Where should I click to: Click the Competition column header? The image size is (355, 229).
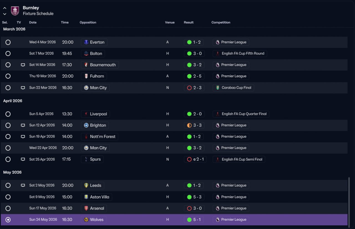pyautogui.click(x=221, y=22)
